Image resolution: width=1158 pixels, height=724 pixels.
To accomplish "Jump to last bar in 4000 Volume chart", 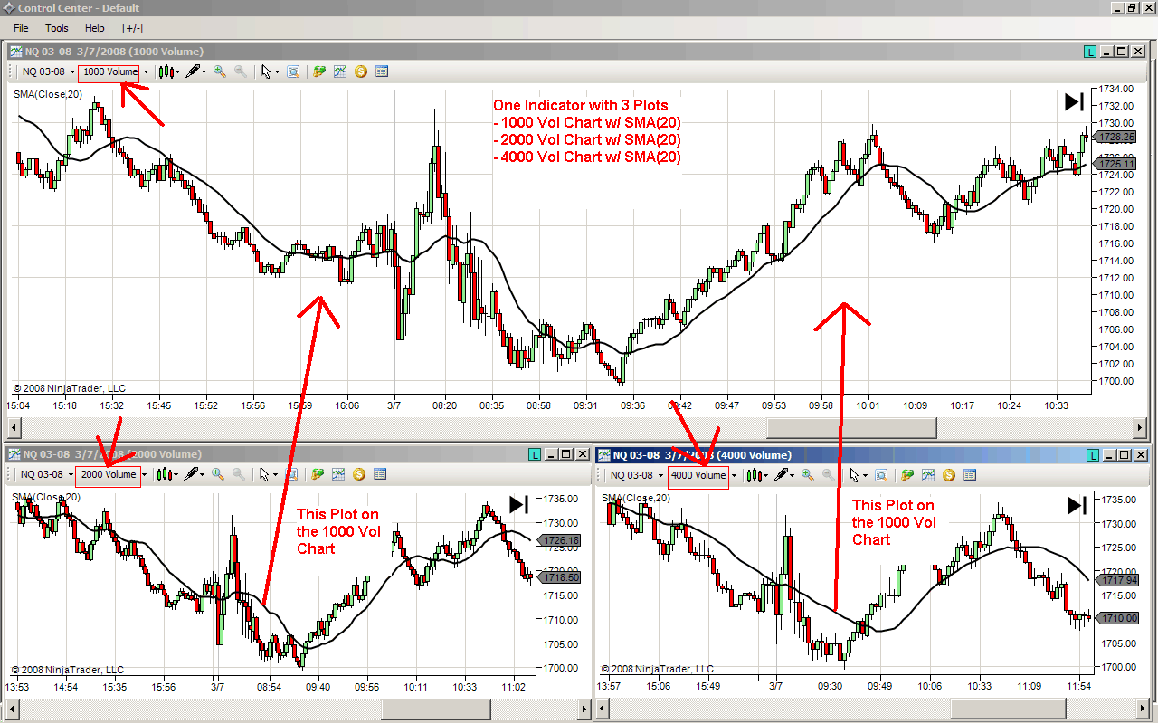I will (1077, 505).
